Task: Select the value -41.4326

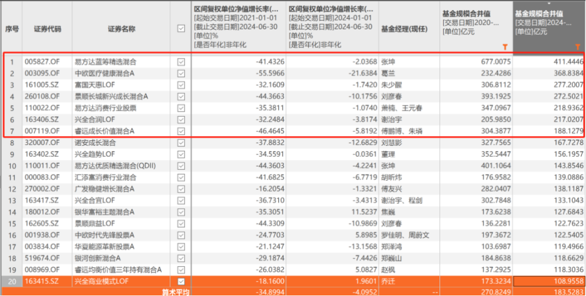Action: (270, 62)
